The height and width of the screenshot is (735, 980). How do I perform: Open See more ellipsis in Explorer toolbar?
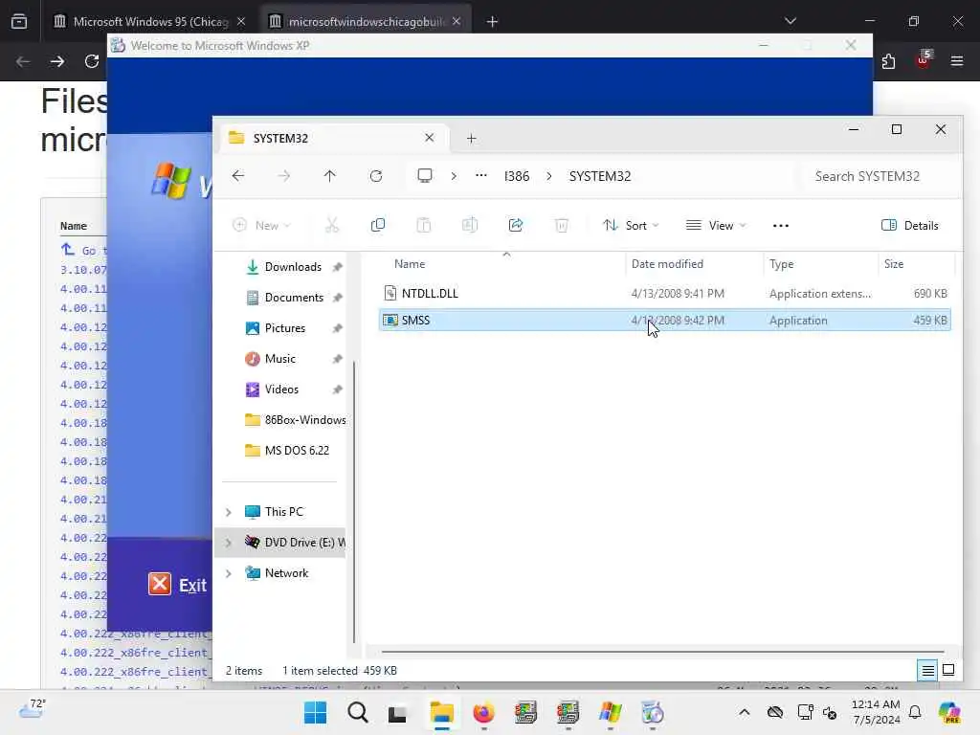coord(781,226)
